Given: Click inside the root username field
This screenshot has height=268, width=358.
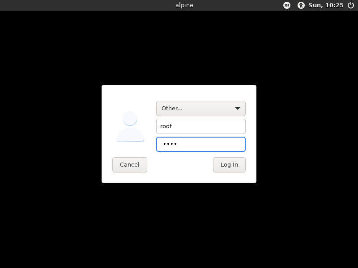Looking at the screenshot, I should tap(200, 126).
